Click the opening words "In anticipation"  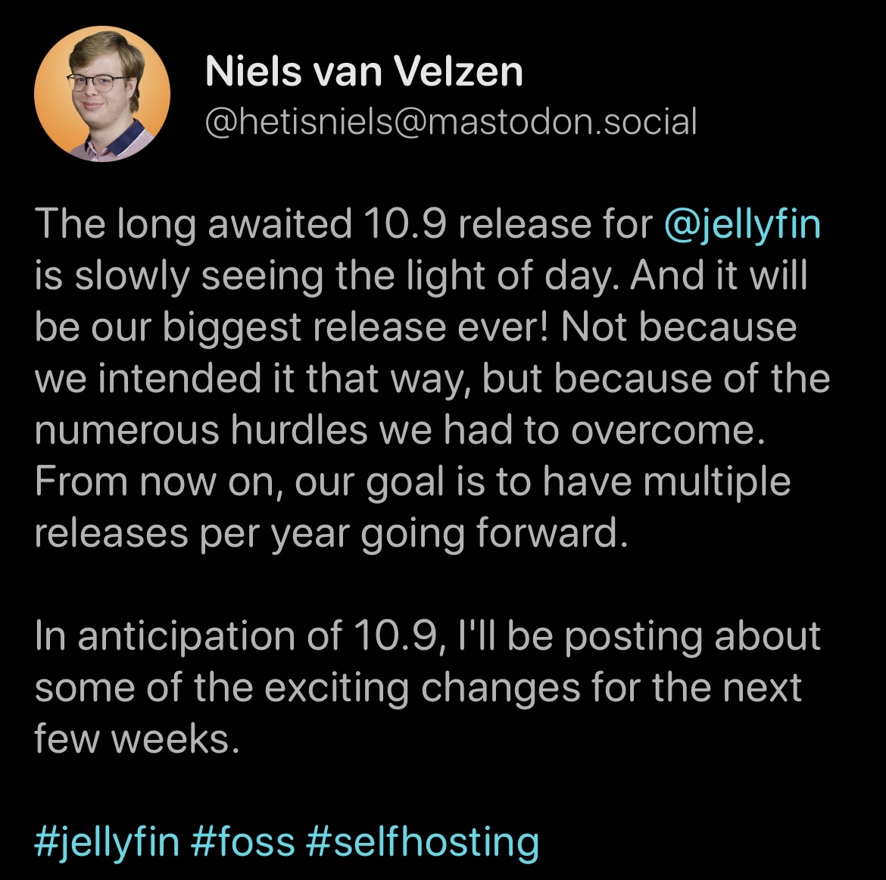165,636
